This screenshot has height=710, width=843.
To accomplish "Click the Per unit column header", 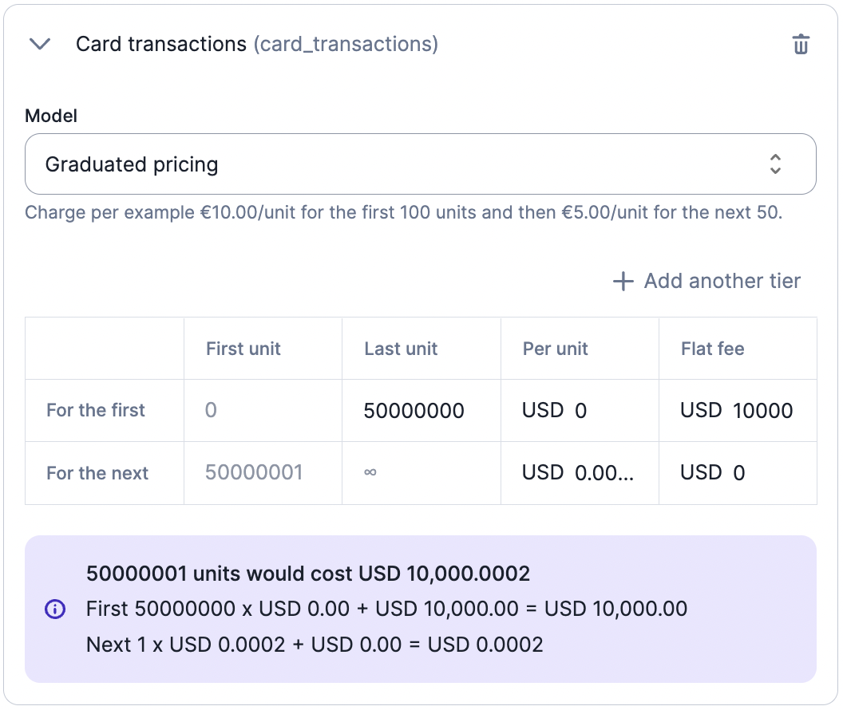I will tap(555, 349).
